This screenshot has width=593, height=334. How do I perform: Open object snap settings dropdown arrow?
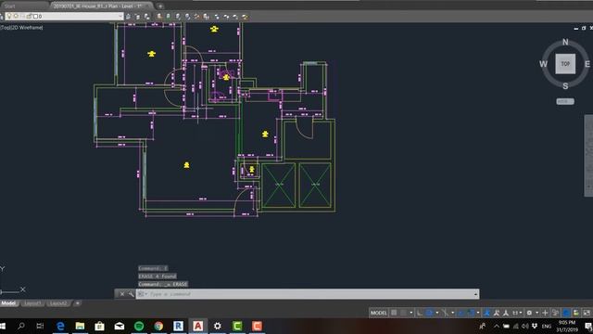tap(478, 313)
